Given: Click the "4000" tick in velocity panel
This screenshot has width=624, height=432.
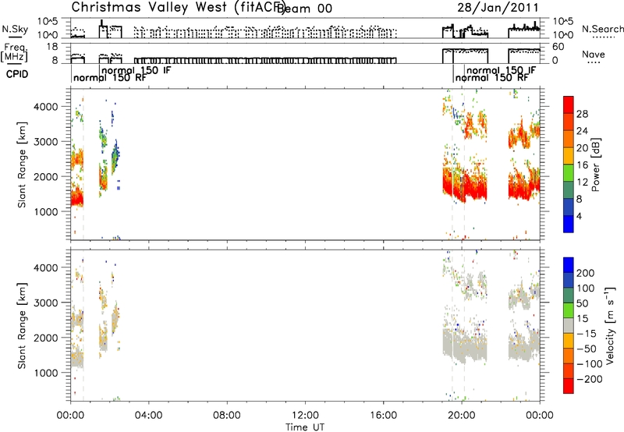Looking at the screenshot, I should tap(46, 267).
